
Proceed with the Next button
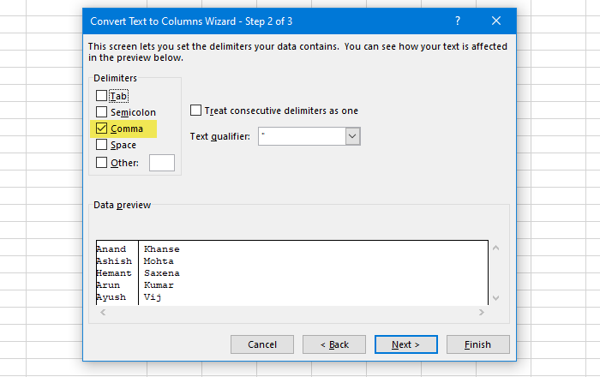point(406,344)
